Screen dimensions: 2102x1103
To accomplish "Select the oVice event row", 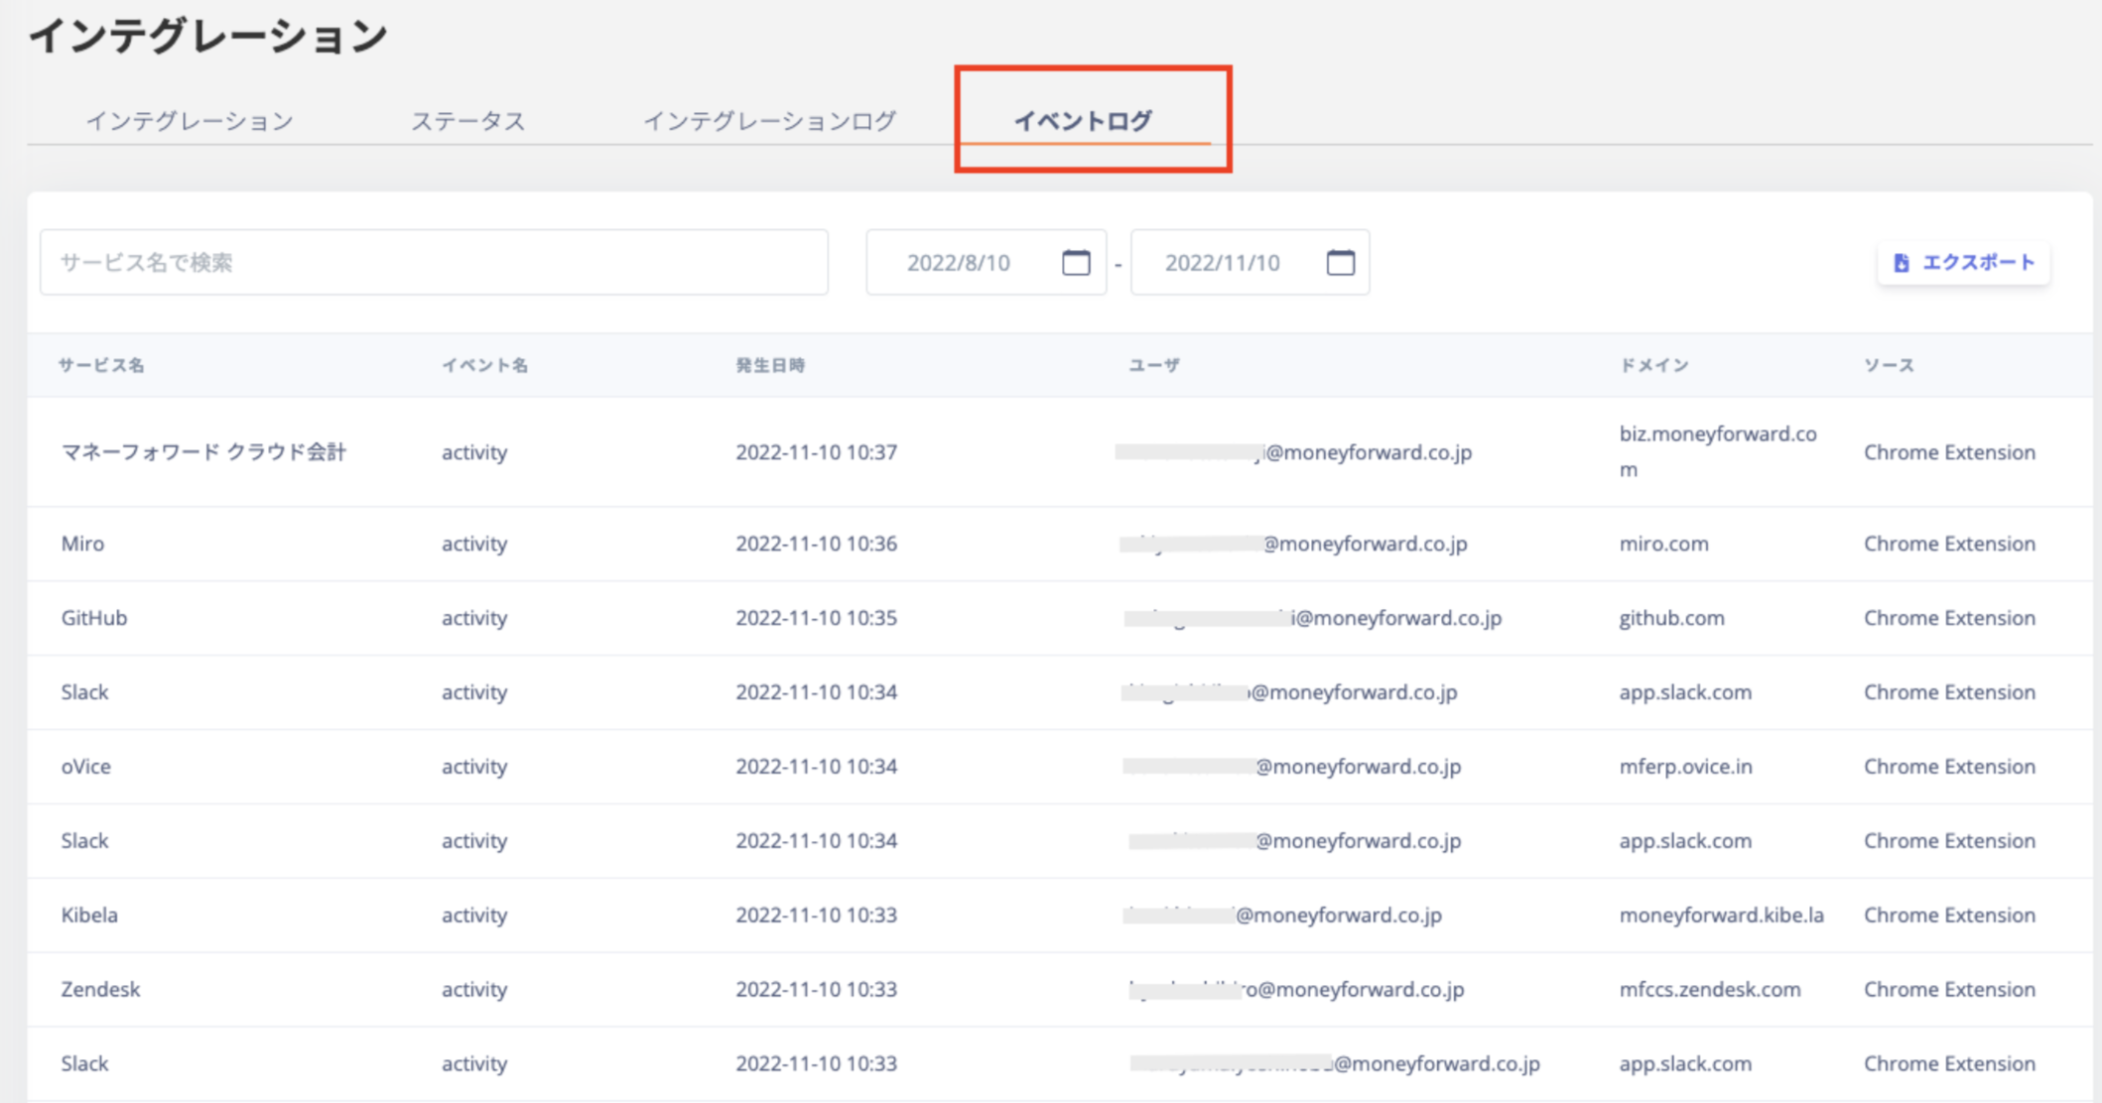I will 86,767.
